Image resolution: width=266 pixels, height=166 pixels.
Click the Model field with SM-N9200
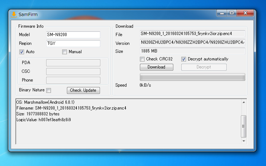[x=73, y=35]
